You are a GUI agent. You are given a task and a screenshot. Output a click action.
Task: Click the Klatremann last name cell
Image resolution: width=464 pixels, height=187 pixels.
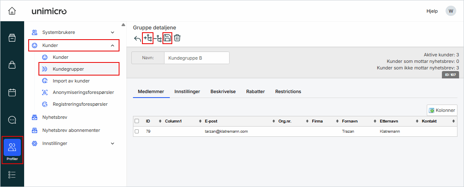390,131
